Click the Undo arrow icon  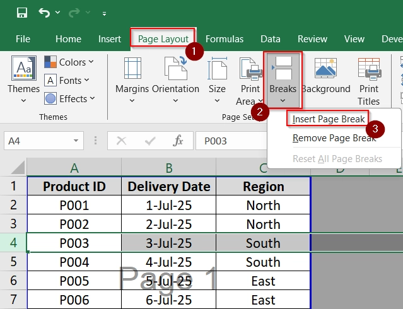point(44,13)
